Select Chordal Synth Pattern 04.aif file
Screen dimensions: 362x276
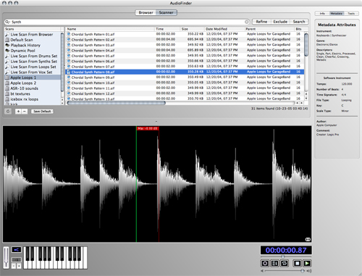point(185,50)
